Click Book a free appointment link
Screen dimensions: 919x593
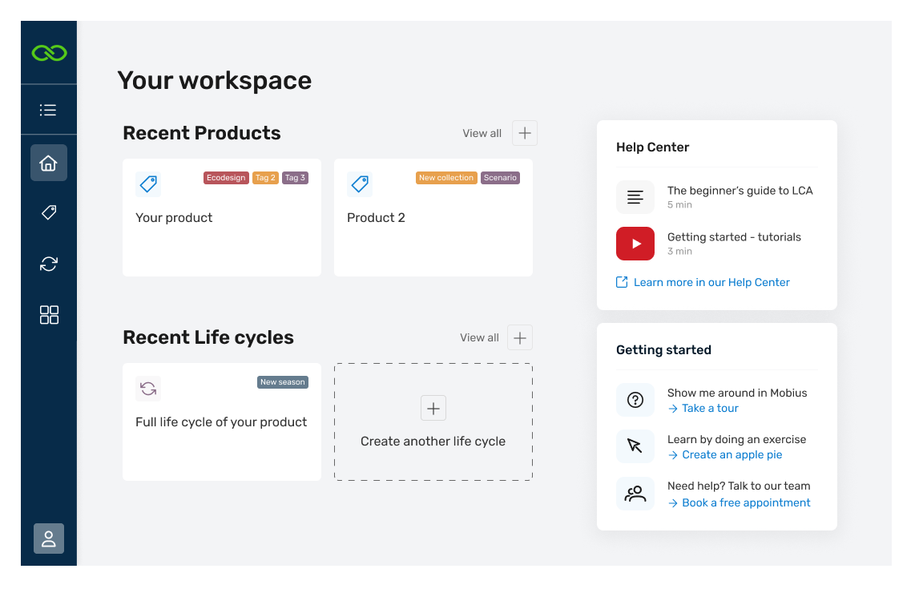746,502
